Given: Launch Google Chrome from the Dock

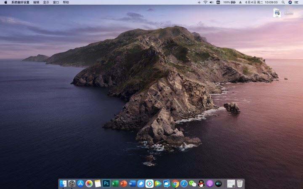Looking at the screenshot, I should 175,184.
